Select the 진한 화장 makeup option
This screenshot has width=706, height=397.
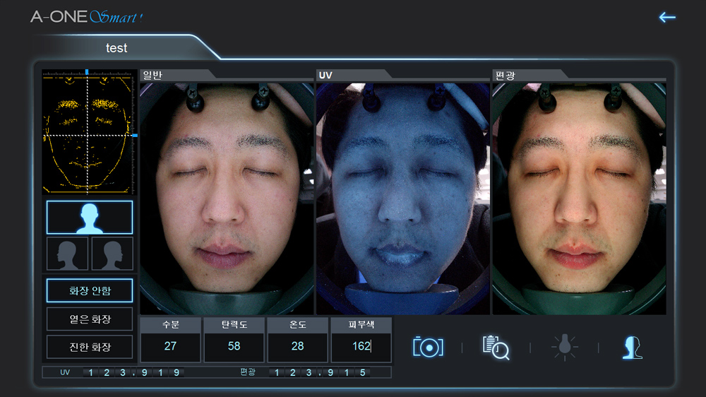point(89,347)
